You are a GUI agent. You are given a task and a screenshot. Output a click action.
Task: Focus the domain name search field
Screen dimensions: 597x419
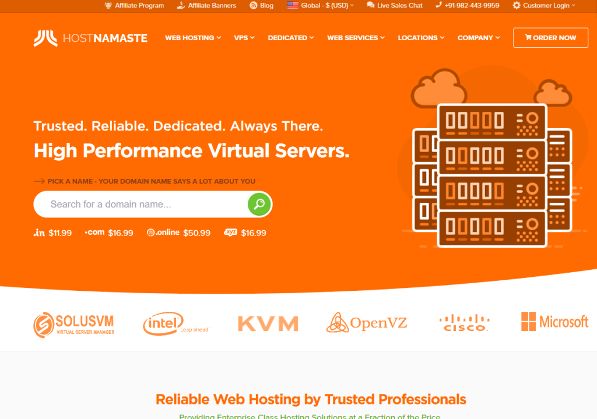[x=140, y=205]
